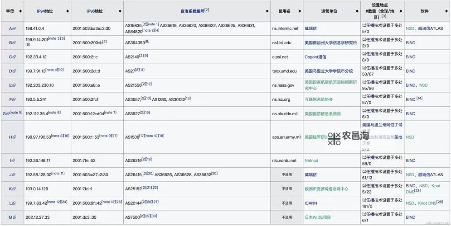Select the former name aos.arl.army.mil
This screenshot has width=451, height=226.
(x=286, y=137)
